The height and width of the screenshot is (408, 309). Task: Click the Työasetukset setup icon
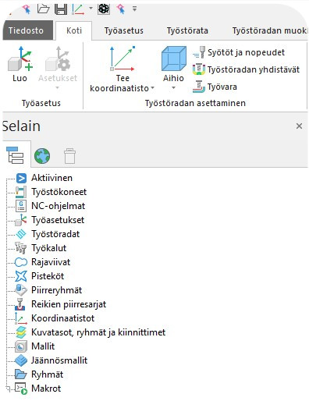point(21,220)
